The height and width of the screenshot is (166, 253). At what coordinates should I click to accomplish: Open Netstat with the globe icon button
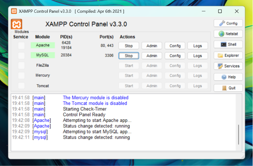(x=228, y=34)
